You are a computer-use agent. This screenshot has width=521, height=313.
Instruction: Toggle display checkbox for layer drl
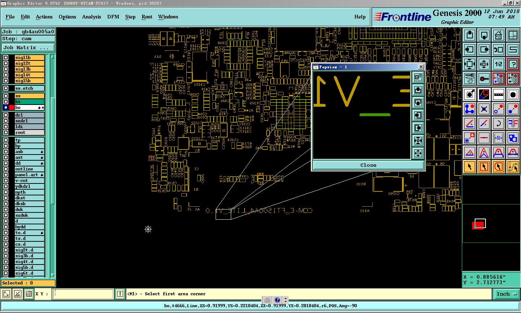click(x=6, y=115)
